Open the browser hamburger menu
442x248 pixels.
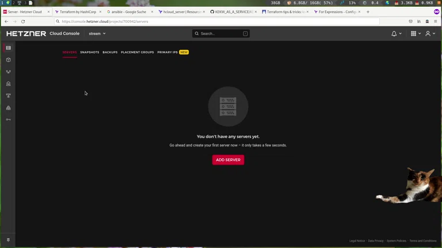[436, 21]
